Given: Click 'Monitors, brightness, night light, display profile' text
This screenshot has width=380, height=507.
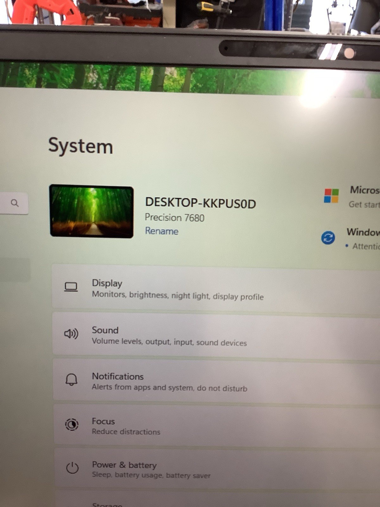Looking at the screenshot, I should pos(178,296).
